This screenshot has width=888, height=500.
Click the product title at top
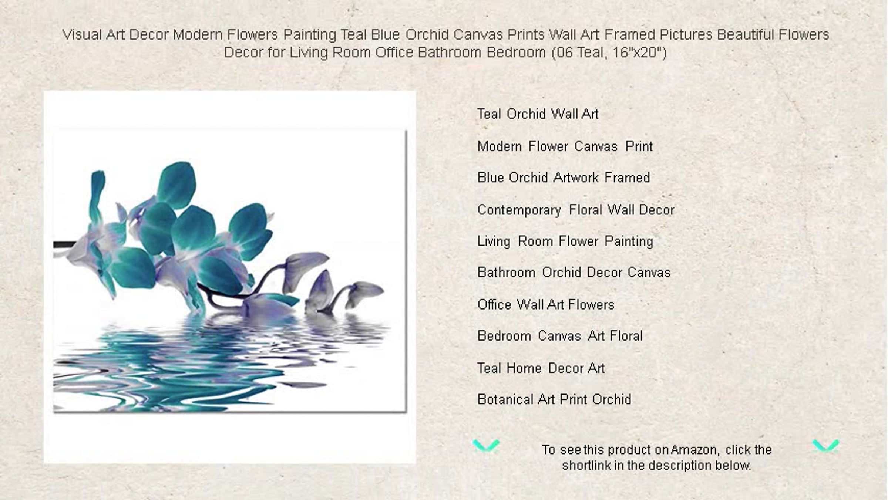445,43
